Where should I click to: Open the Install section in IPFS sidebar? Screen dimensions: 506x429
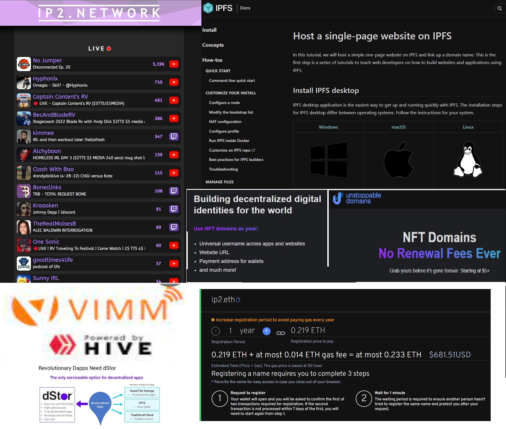click(x=209, y=30)
